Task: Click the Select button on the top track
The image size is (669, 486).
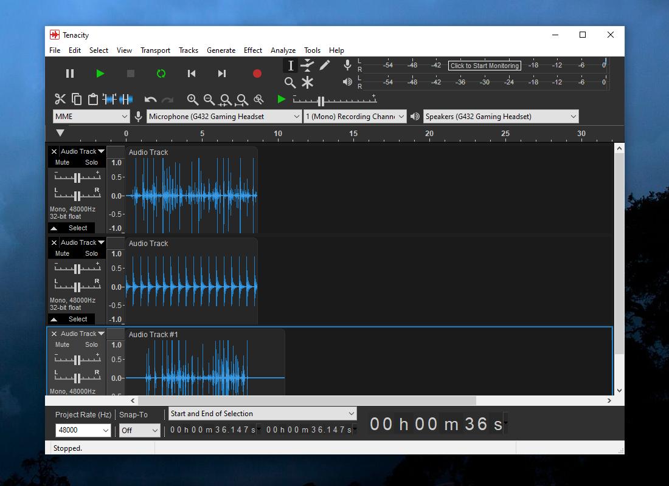Action: [78, 228]
